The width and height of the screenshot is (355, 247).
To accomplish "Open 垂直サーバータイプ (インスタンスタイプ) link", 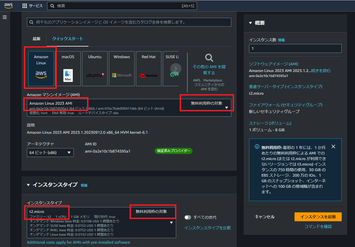I will [286, 87].
